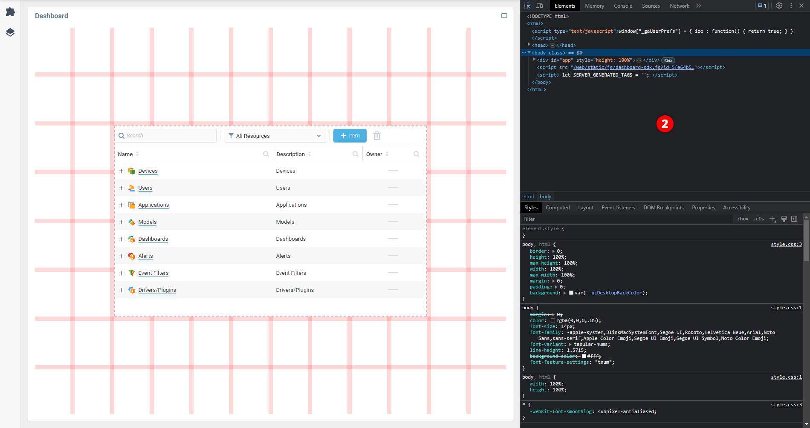Viewport: 810px width, 428px height.
Task: Switch to the Console tab
Action: point(622,6)
